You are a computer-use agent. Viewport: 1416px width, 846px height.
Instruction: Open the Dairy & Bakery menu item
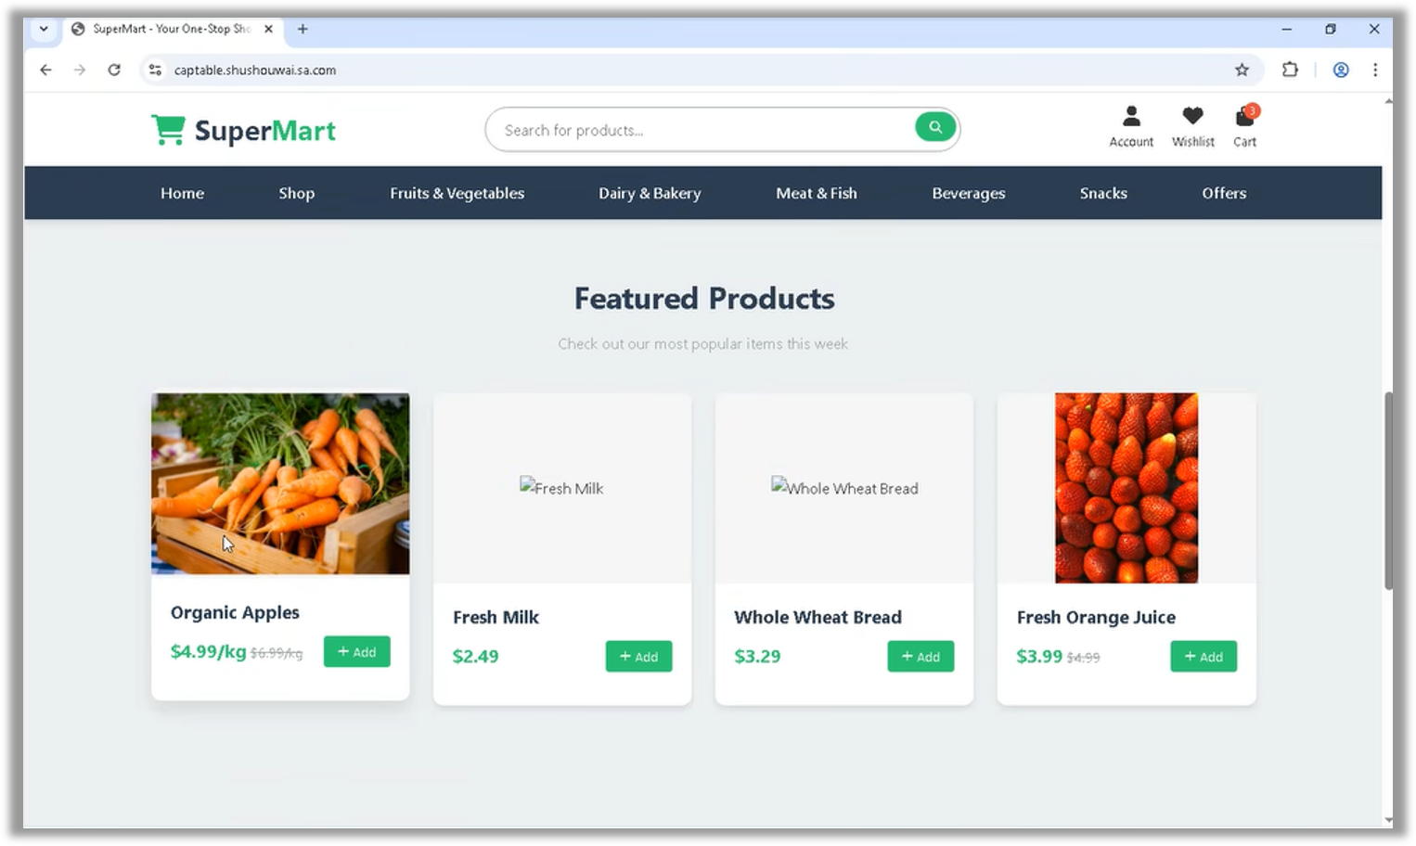[650, 193]
